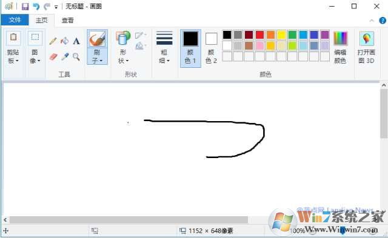This screenshot has height=238, width=388.
Task: Open the Edit colors rainbow icon
Action: [x=341, y=38]
